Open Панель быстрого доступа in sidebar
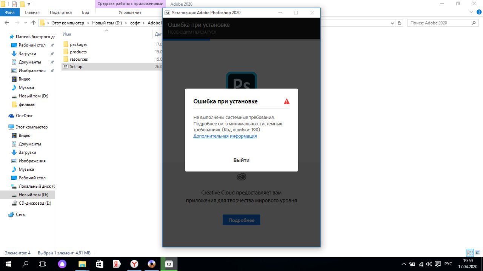483x271 pixels. (32, 37)
